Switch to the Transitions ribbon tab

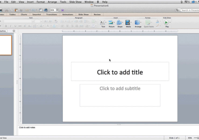click(51, 15)
